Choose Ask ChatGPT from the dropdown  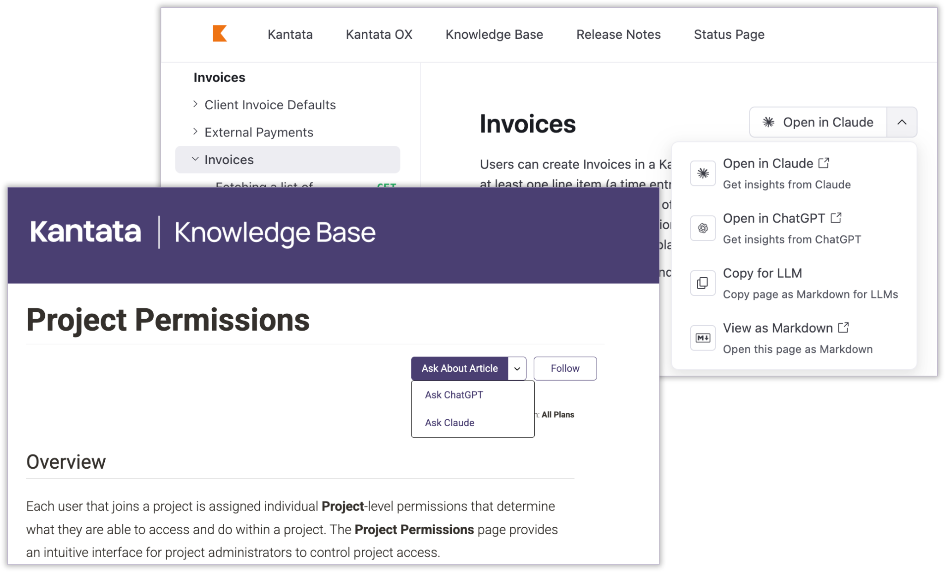(454, 395)
